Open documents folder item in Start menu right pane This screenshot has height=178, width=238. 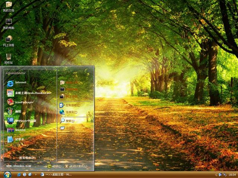pyautogui.click(x=69, y=83)
